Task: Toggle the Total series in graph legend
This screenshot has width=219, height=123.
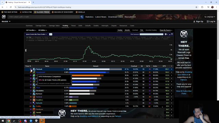Action: click(x=29, y=37)
